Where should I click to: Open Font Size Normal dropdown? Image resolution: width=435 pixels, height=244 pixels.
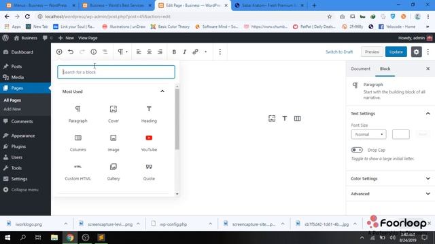pos(368,134)
